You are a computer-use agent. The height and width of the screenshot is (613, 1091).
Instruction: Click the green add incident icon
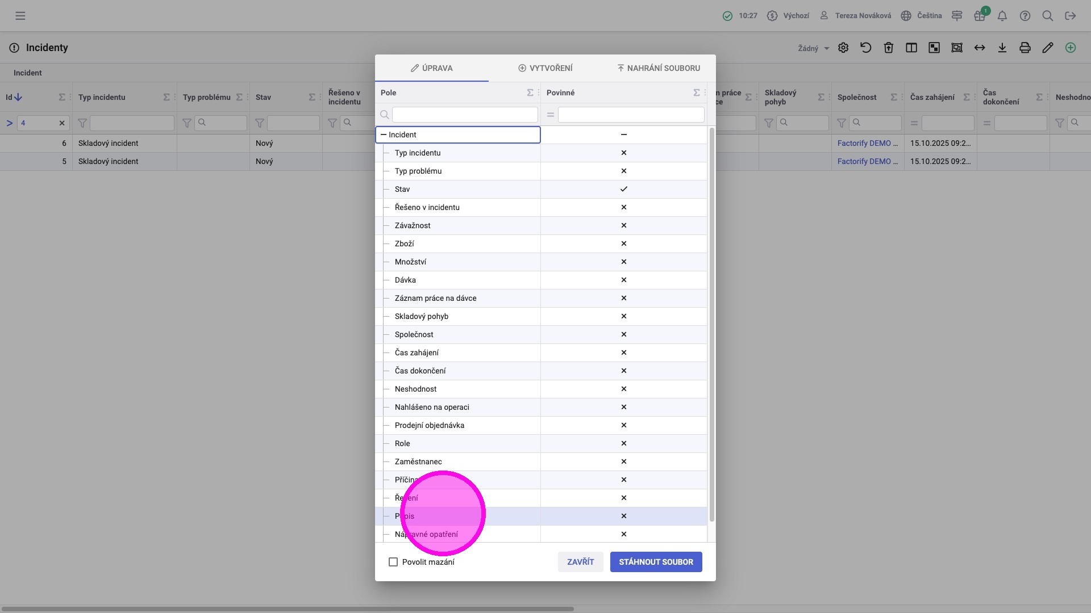(1071, 48)
